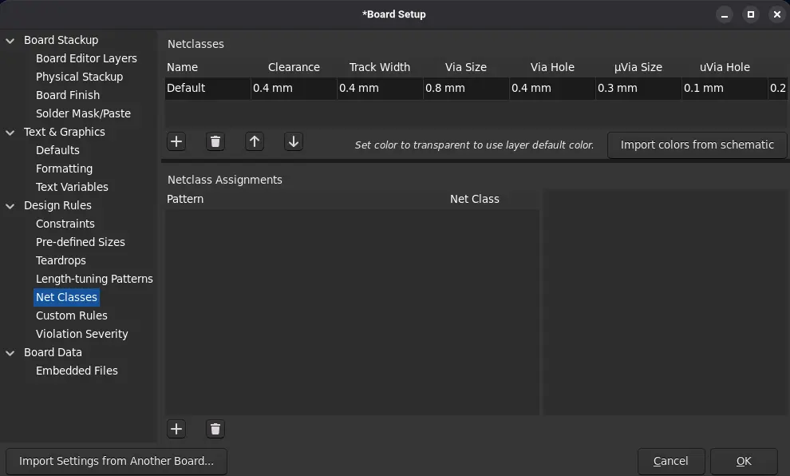Select the Text & Graphics tree label
Viewport: 790px width, 476px height.
[x=64, y=132]
